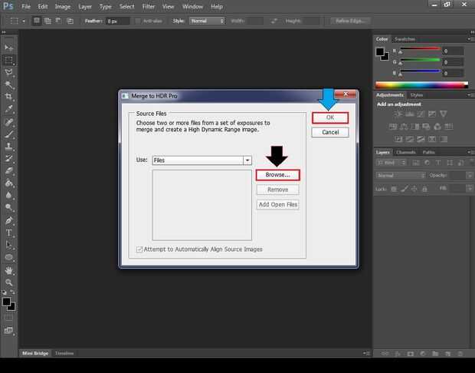
Task: Swap foreground and background colors
Action: pyautogui.click(x=12, y=292)
